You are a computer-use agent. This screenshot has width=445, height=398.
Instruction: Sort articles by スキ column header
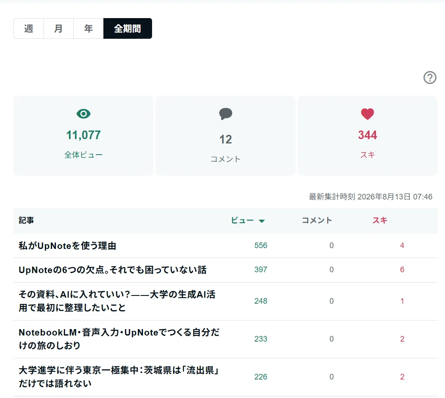(380, 221)
